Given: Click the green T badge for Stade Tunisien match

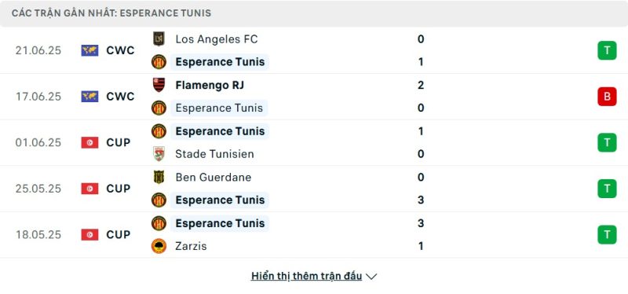Looking at the screenshot, I should (x=607, y=142).
